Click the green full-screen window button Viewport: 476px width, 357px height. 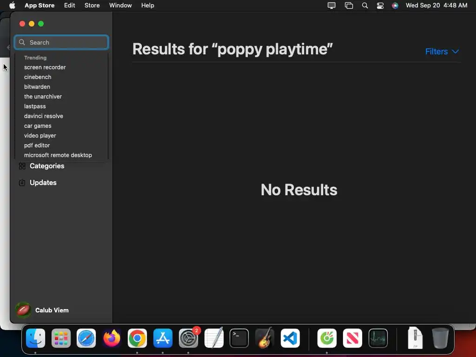[41, 24]
